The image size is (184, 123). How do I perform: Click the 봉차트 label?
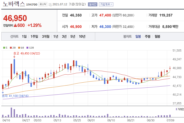(128, 36)
